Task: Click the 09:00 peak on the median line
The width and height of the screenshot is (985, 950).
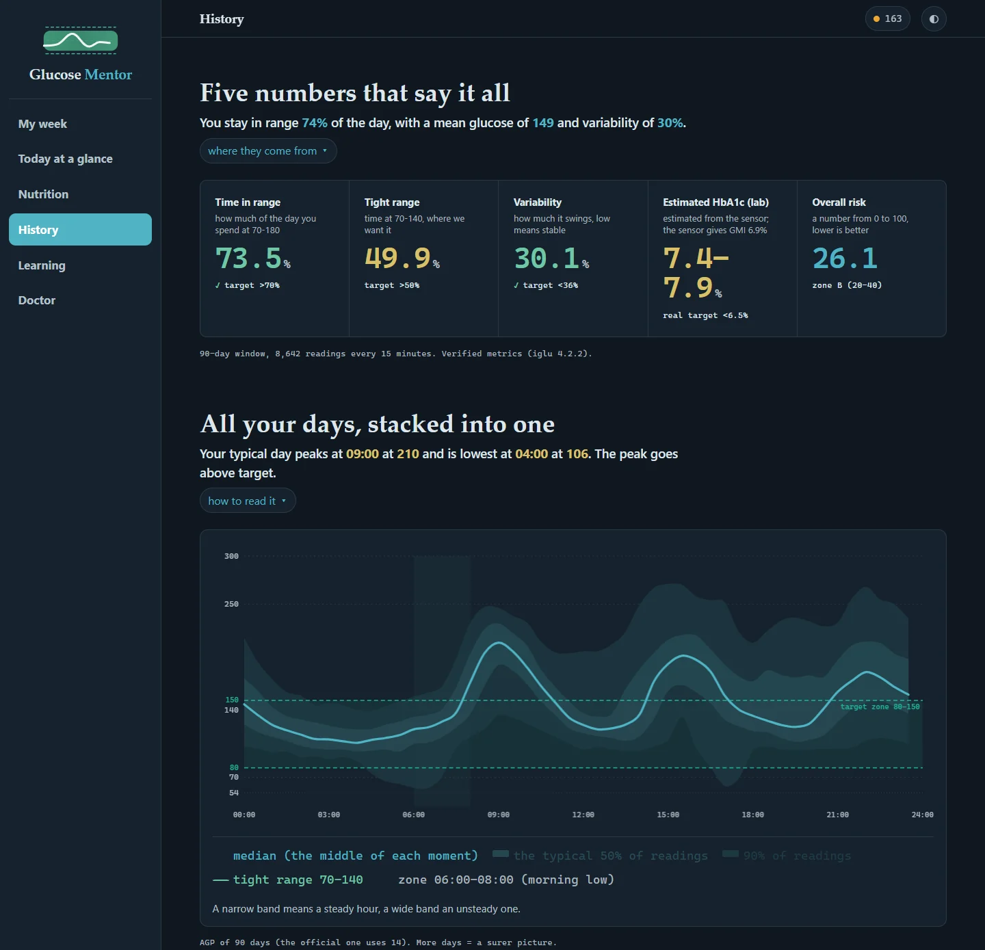Action: (x=499, y=643)
